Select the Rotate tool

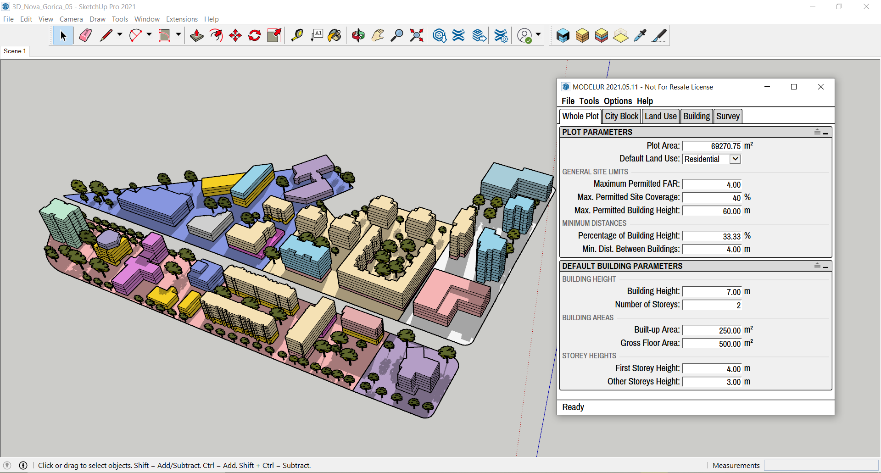[x=254, y=35]
